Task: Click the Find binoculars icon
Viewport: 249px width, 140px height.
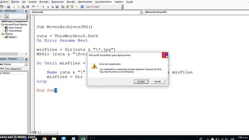Action: point(28,7)
